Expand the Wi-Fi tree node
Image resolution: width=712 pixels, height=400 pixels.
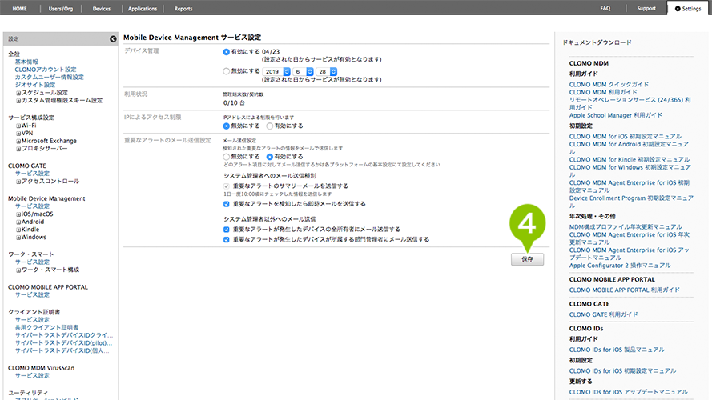click(x=18, y=126)
